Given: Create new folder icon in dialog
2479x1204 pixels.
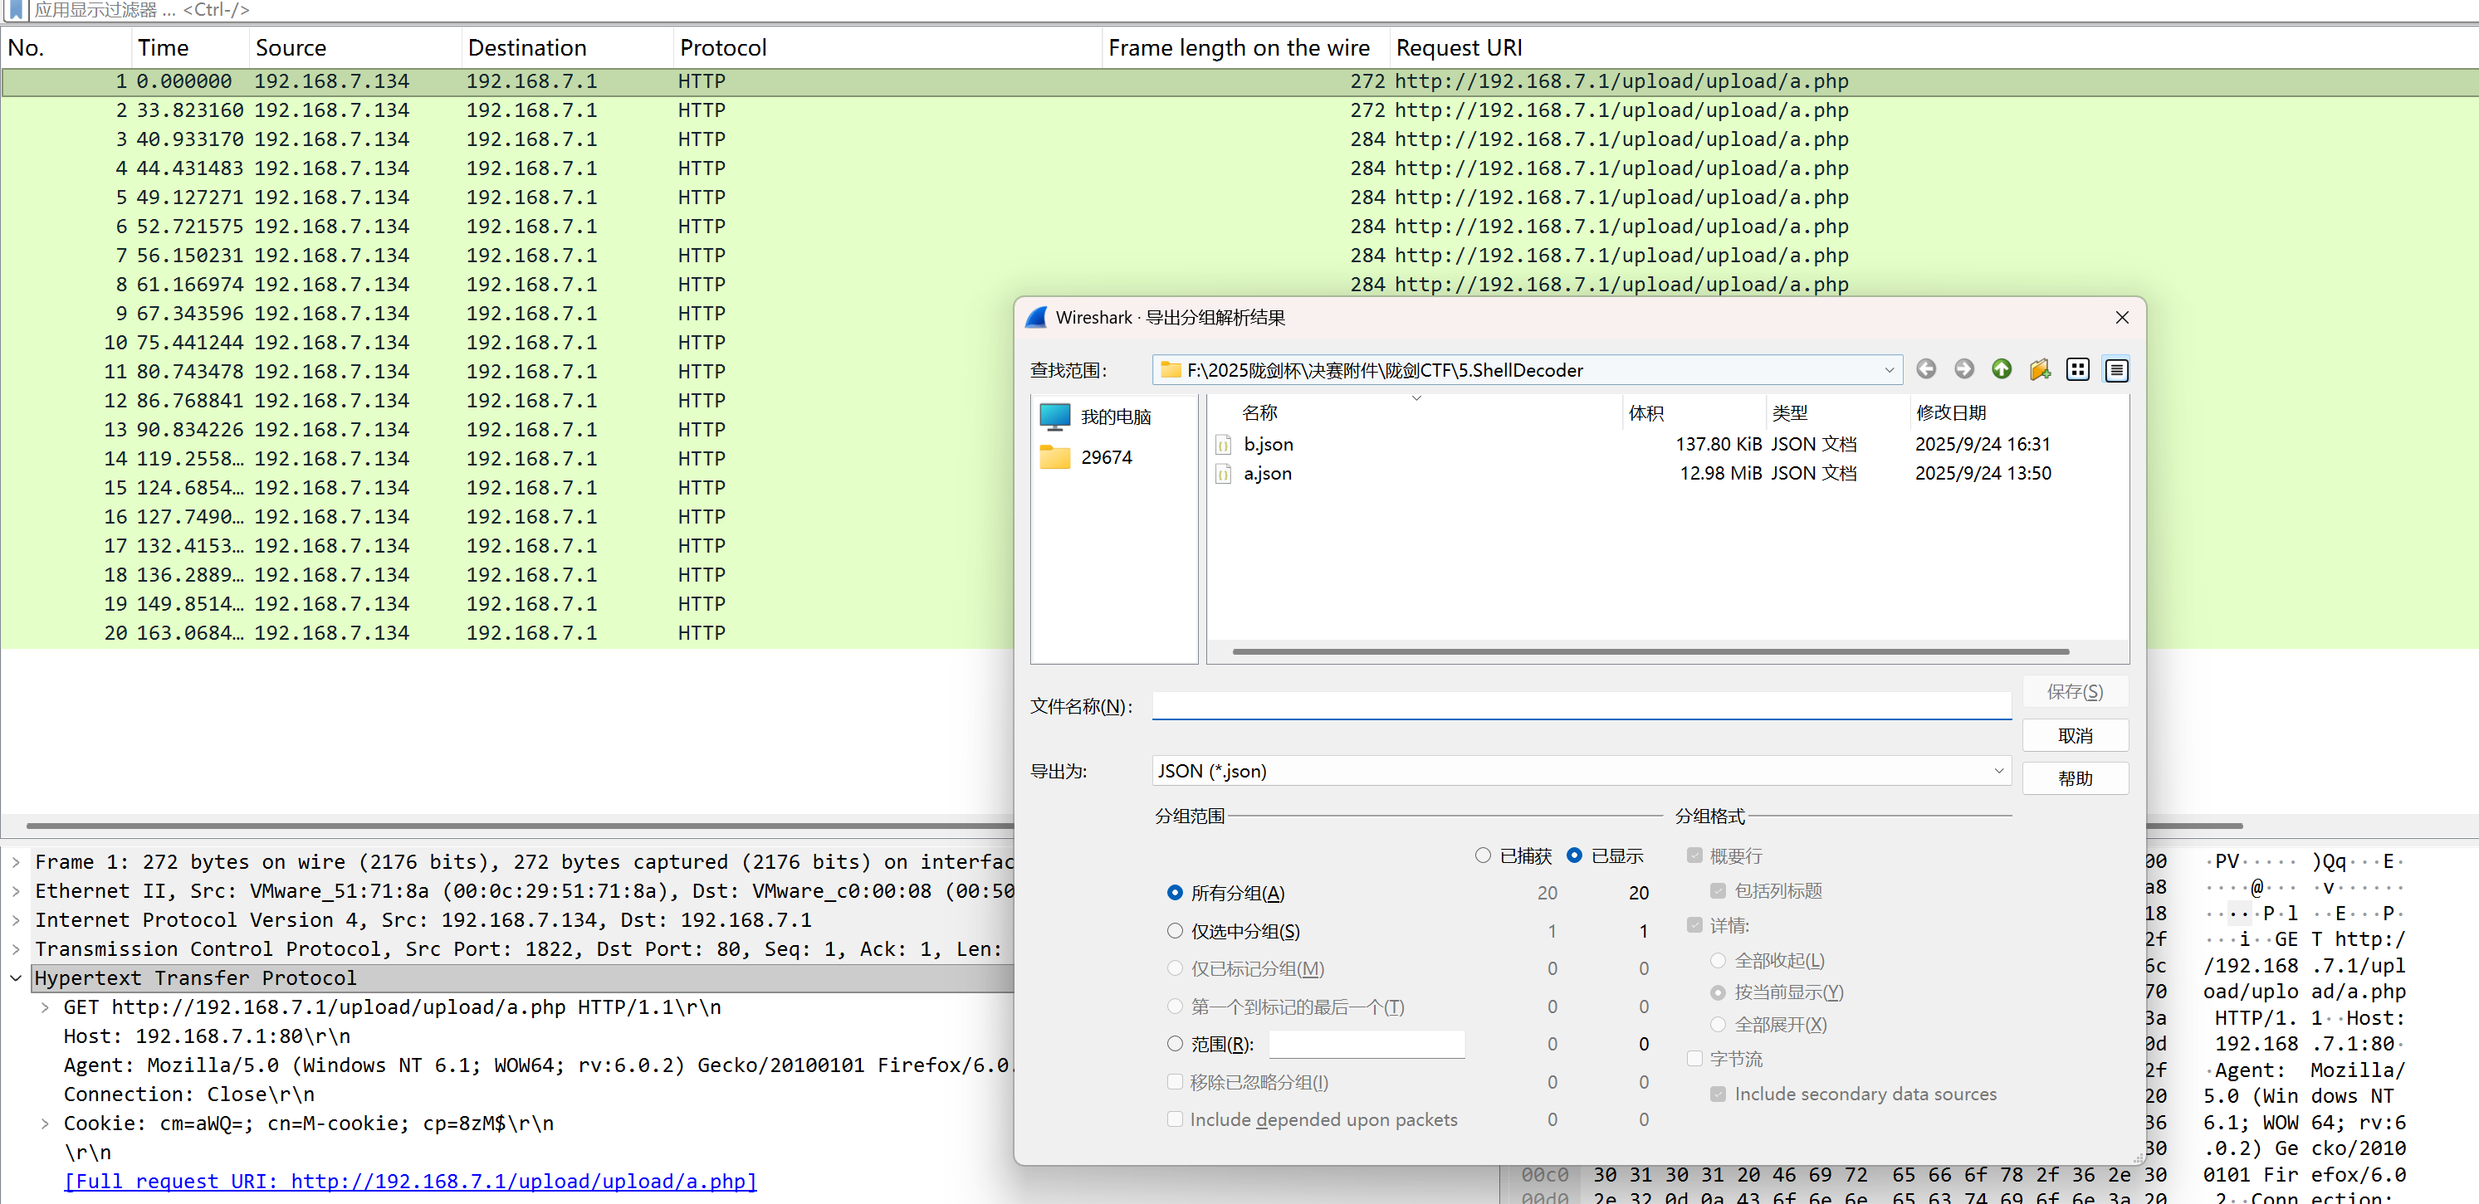Looking at the screenshot, I should coord(2040,369).
